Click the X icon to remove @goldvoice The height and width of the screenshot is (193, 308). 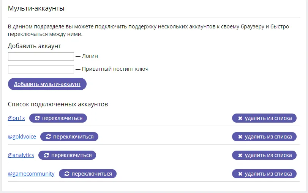coord(240,137)
